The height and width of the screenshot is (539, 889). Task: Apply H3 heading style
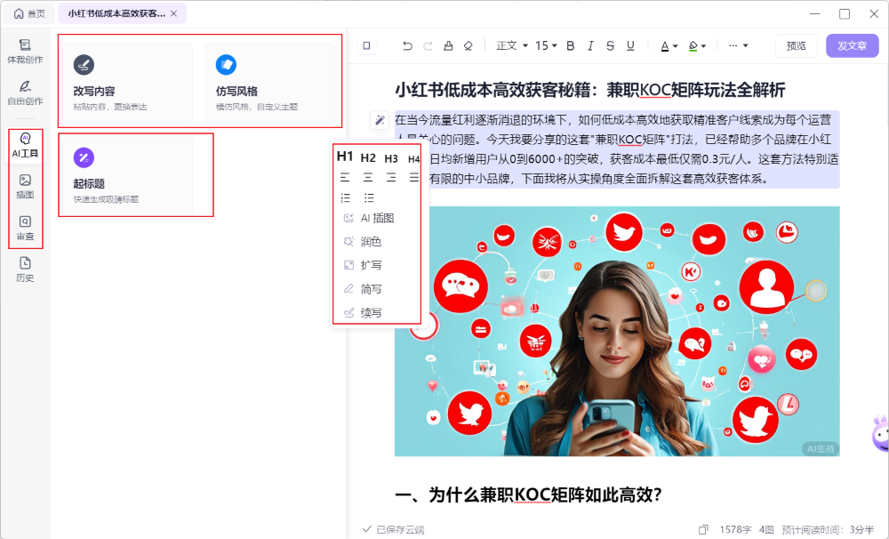tap(390, 158)
